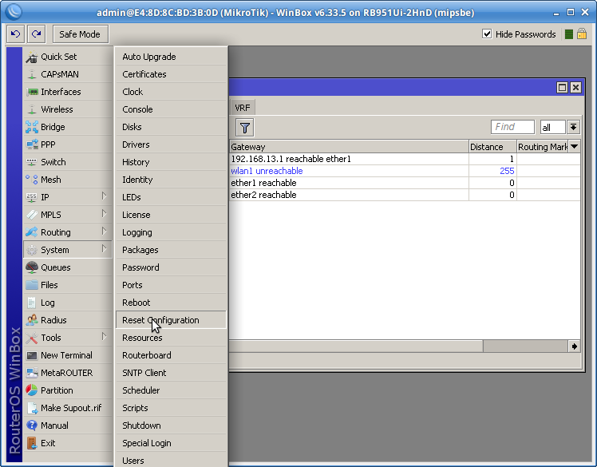This screenshot has height=467, width=597.
Task: Open the Mesh icon in sidebar
Action: click(32, 180)
